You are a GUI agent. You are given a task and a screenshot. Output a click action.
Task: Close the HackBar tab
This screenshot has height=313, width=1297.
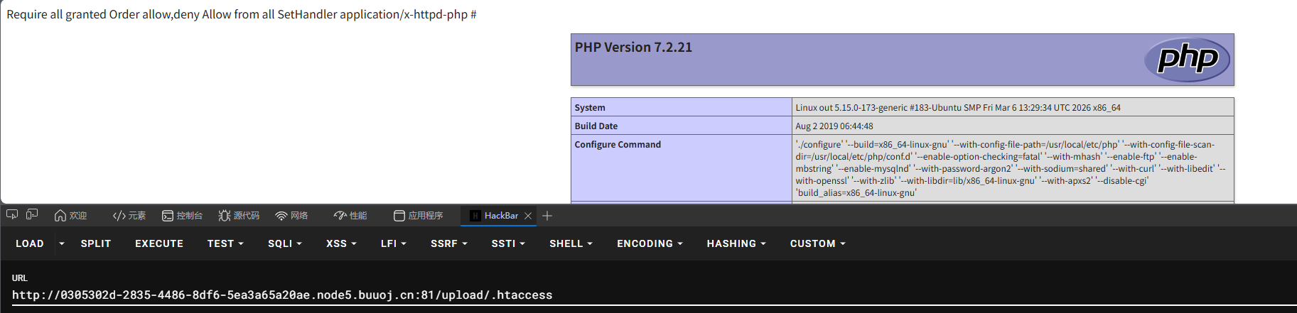click(528, 216)
